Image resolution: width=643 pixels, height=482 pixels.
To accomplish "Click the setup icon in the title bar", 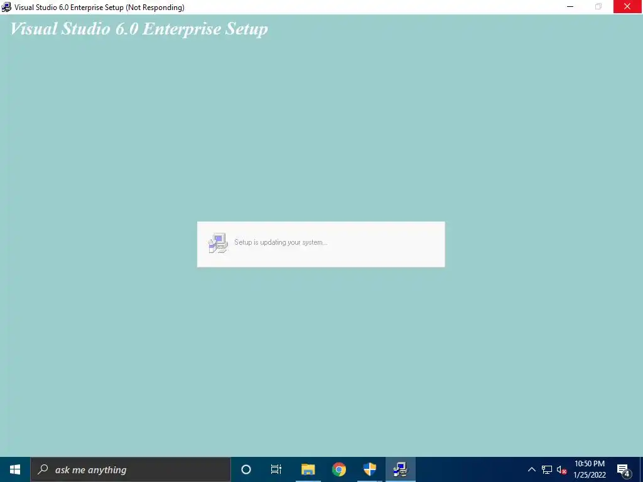I will 6,7.
